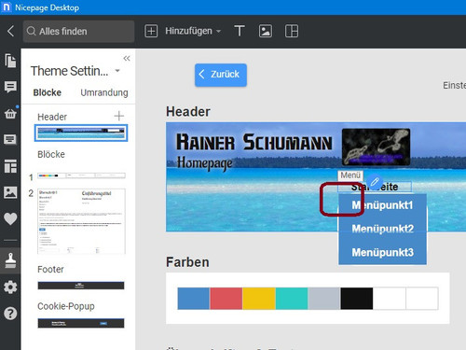
Task: Click the Menü label tag
Action: click(x=350, y=175)
